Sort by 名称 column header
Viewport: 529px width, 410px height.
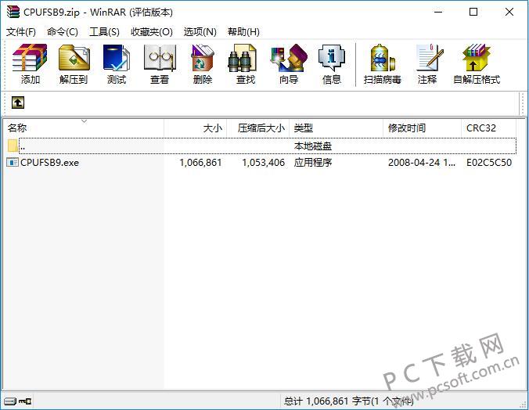84,128
